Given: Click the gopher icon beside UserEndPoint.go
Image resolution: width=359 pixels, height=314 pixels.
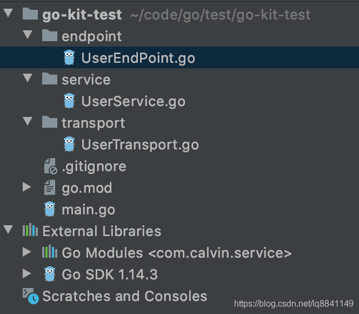Looking at the screenshot, I should click(69, 57).
